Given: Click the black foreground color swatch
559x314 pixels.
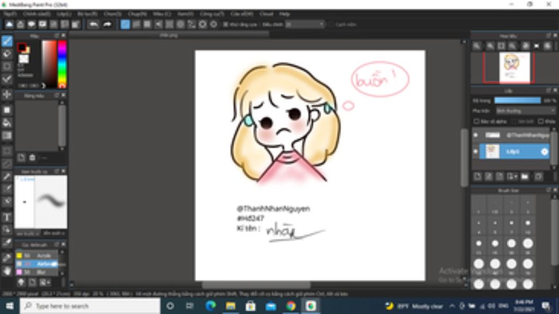Looking at the screenshot, I should pyautogui.click(x=22, y=47).
